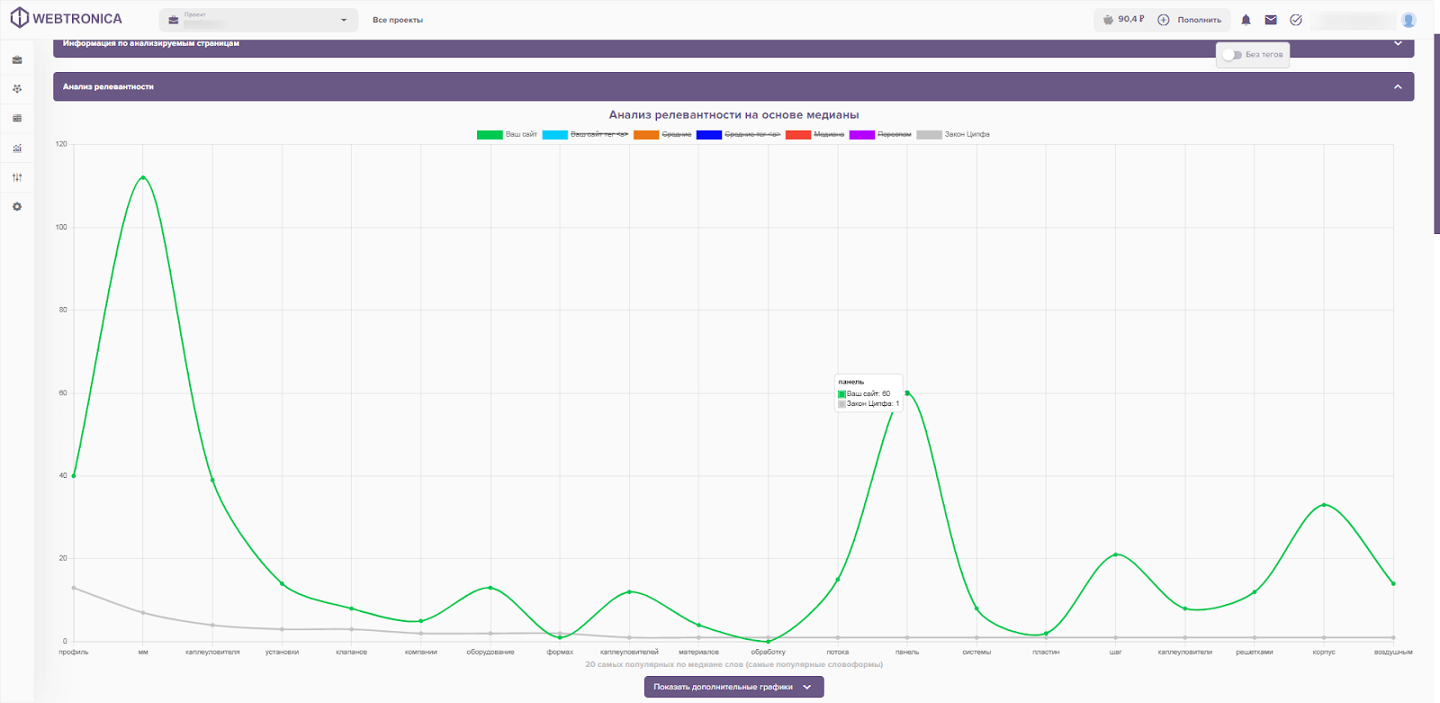Click the piggy bank balance icon
The width and height of the screenshot is (1440, 703).
[x=1108, y=19]
